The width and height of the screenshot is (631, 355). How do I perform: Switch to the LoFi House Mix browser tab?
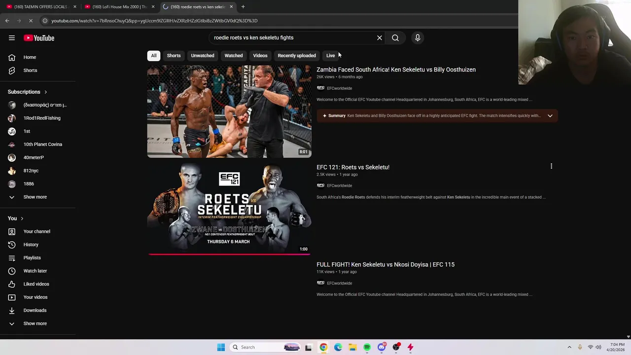[x=120, y=7]
